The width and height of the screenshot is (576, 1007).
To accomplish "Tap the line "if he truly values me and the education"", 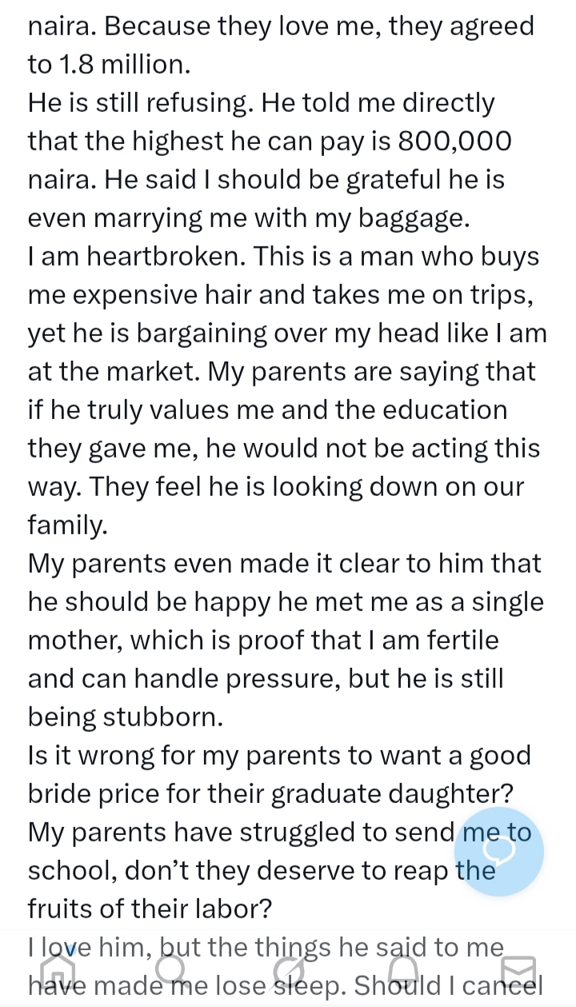I will point(267,410).
